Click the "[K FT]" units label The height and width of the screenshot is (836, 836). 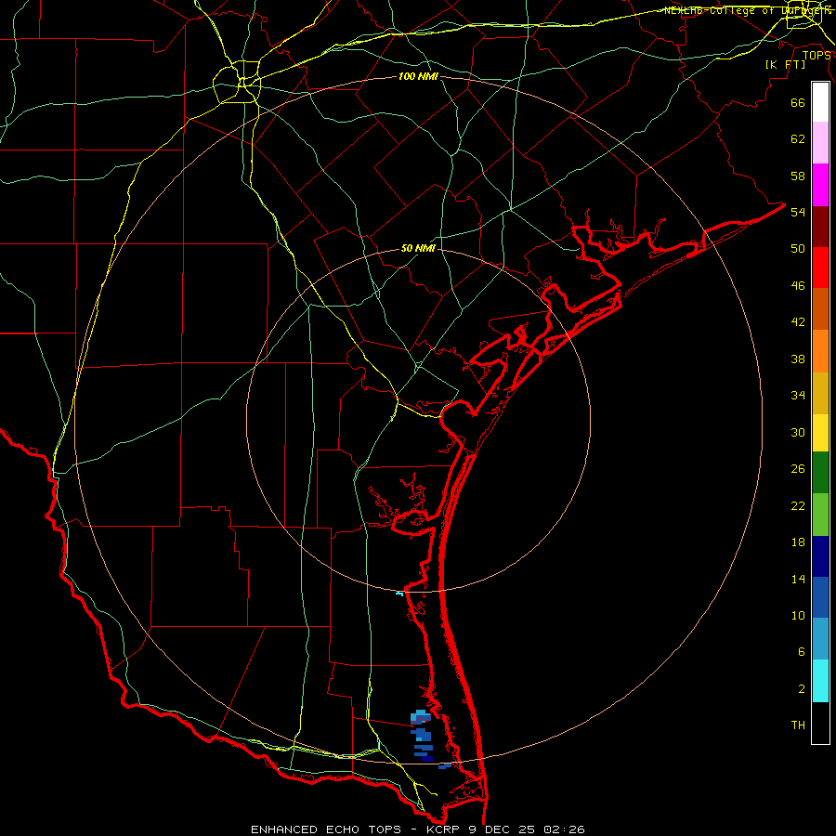[785, 65]
